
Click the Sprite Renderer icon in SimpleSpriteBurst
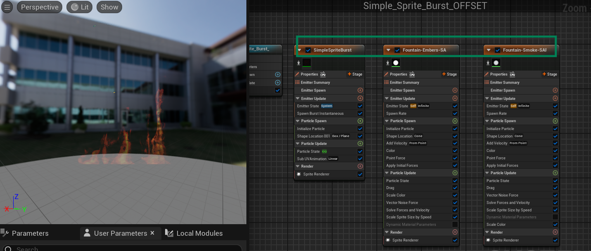(299, 174)
